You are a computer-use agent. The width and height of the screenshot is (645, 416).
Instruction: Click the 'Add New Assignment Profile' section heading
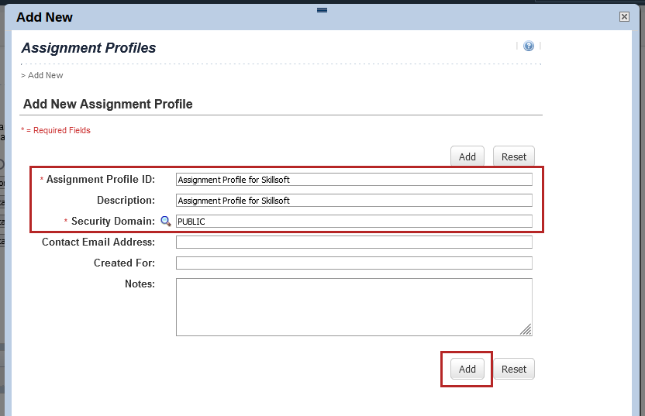[108, 104]
